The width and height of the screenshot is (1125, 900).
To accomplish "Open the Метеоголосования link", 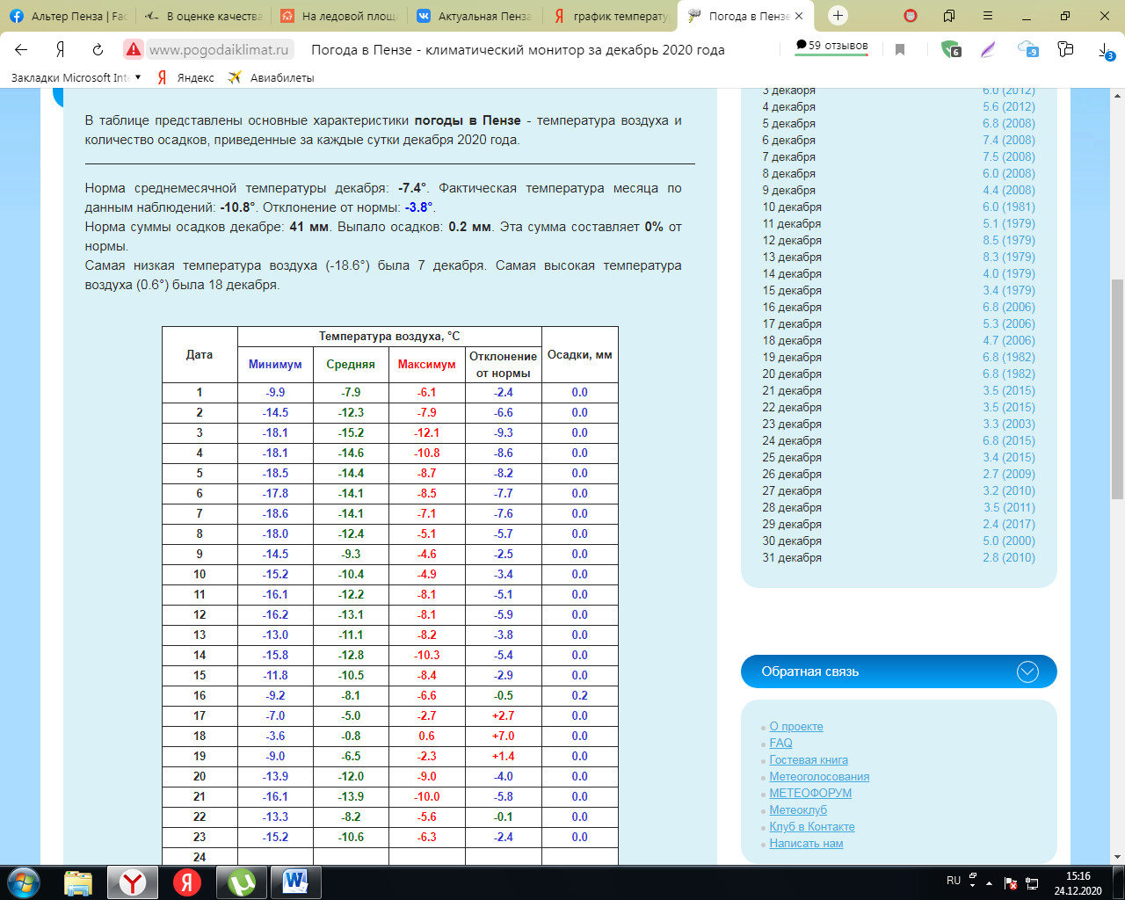I will point(819,776).
